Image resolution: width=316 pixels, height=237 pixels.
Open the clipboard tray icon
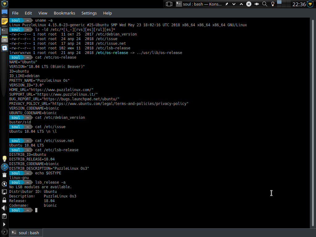tap(4, 216)
